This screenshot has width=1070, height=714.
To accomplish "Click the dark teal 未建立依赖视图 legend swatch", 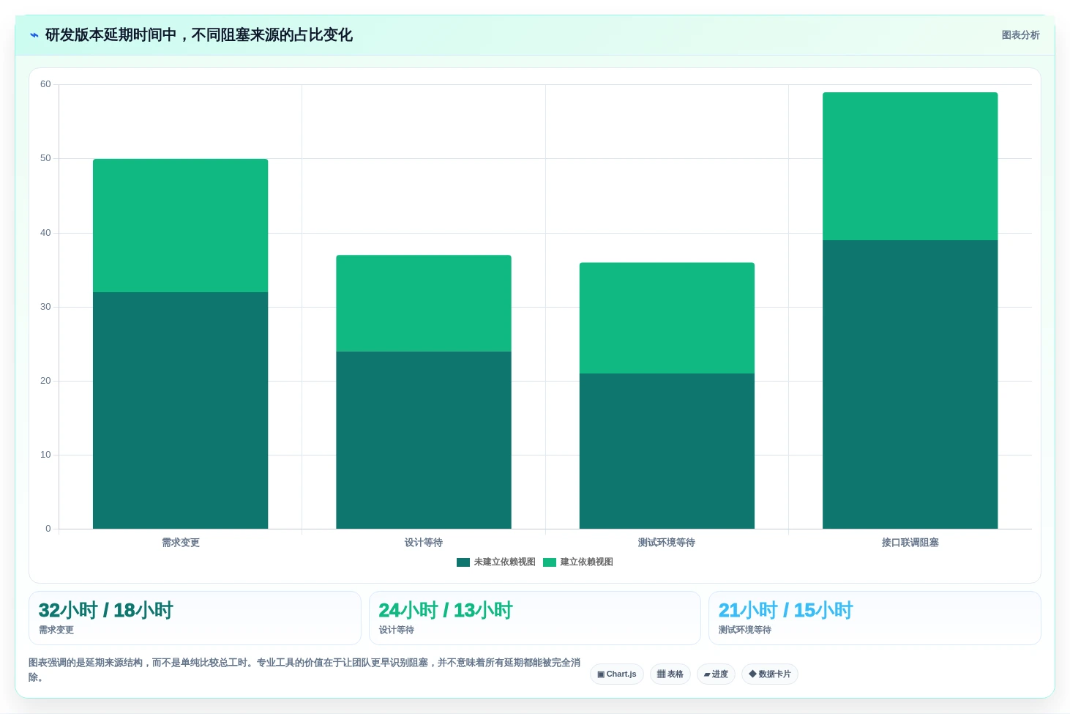I will (463, 562).
